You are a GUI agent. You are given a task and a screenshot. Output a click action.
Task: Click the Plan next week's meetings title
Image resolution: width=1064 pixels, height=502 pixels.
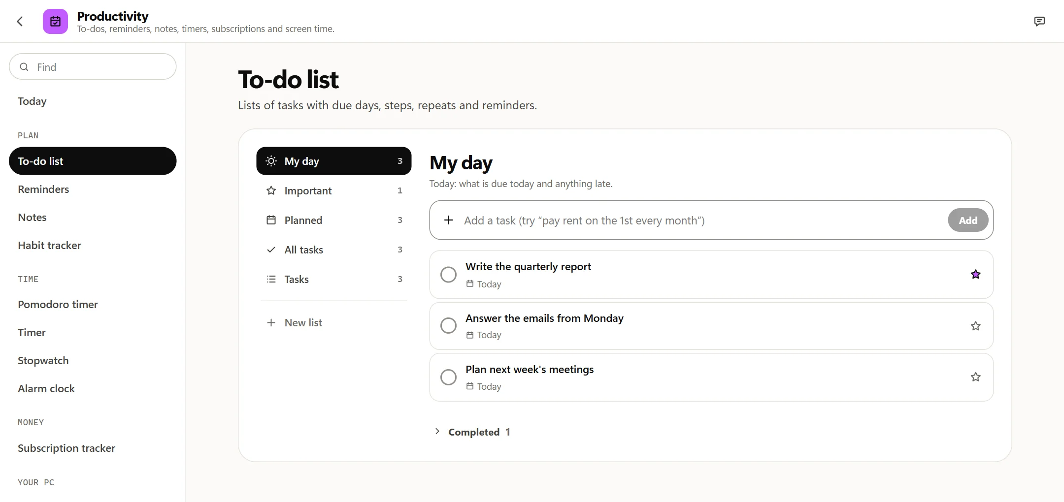pos(530,369)
